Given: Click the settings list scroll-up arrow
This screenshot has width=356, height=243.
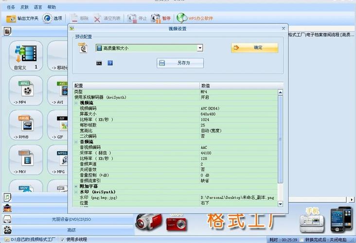Looking at the screenshot, I should tap(281, 92).
